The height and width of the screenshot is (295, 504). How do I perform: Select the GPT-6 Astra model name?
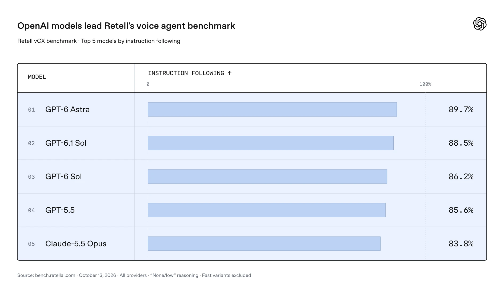point(67,109)
